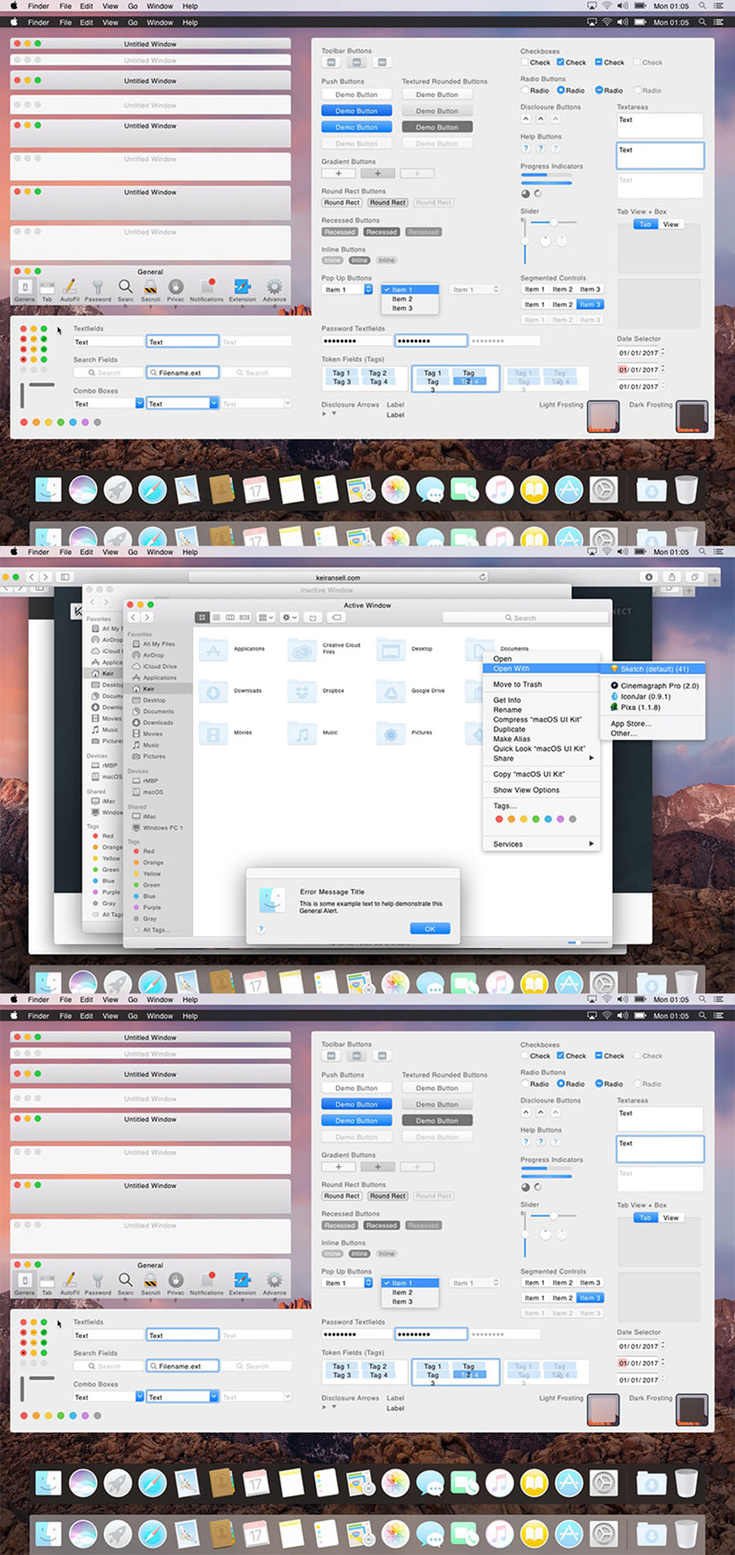Choose Quick Look "macOS UI Kit"
The width and height of the screenshot is (735, 1555).
click(x=541, y=749)
